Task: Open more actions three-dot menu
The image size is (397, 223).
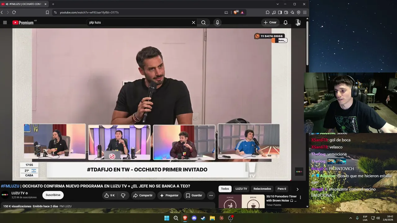Action: [x=211, y=195]
